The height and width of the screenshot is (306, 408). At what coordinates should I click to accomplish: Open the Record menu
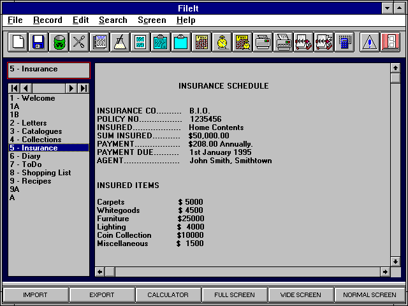[x=47, y=20]
